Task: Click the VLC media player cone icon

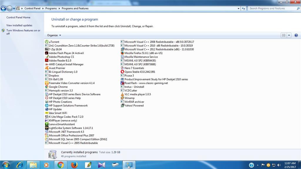Action: click(x=122, y=94)
